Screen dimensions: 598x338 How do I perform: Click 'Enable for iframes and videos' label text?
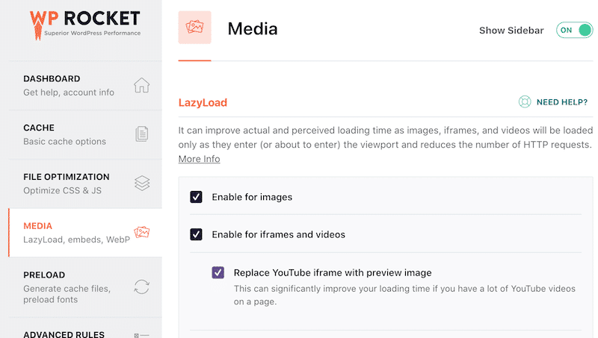pyautogui.click(x=278, y=234)
